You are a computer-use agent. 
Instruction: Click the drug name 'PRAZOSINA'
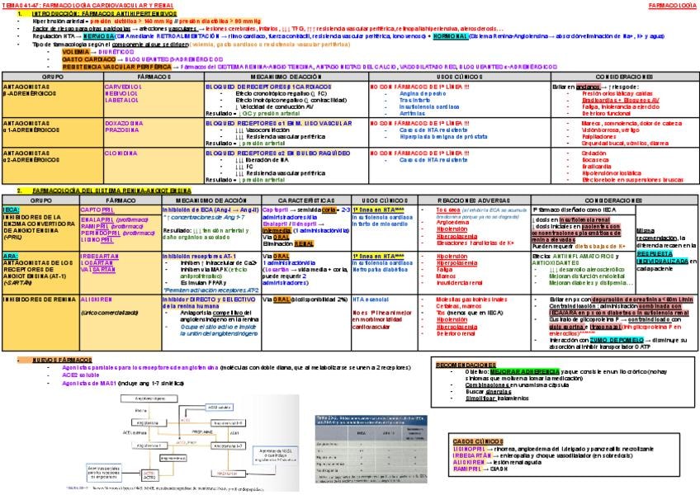click(121, 130)
